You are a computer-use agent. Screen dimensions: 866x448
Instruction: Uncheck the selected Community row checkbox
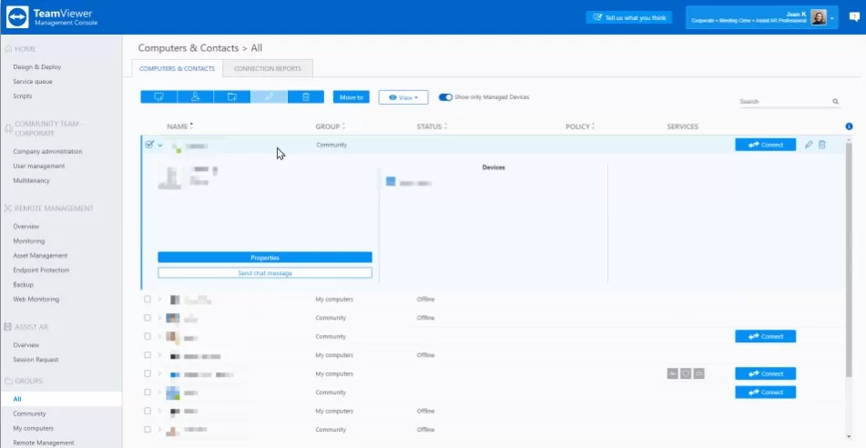click(x=149, y=145)
